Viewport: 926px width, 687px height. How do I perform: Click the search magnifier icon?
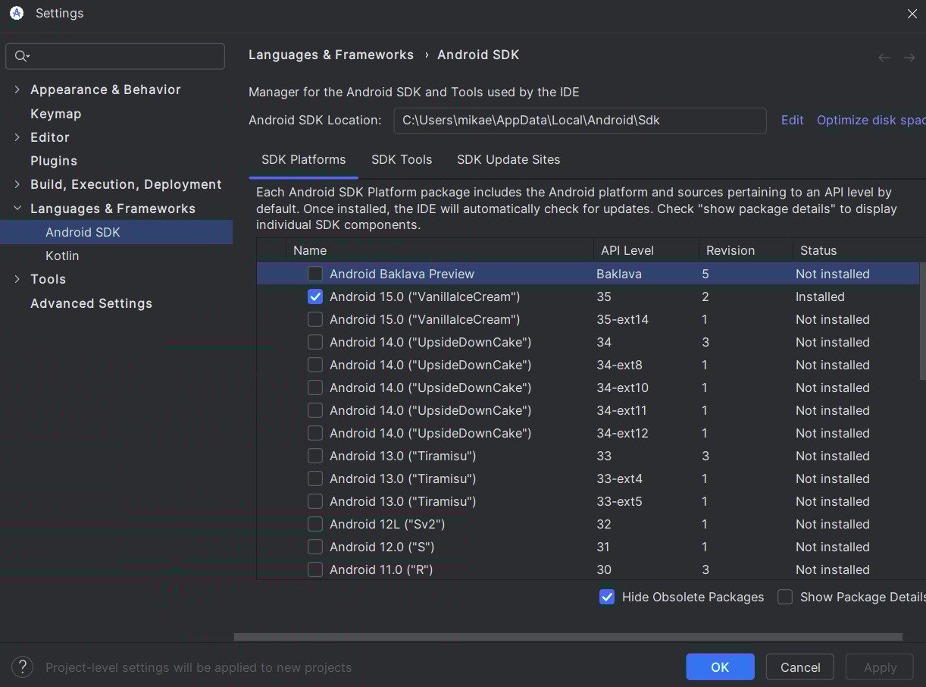22,56
